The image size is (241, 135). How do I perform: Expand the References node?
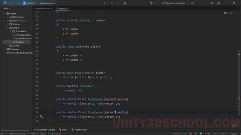coord(7,17)
